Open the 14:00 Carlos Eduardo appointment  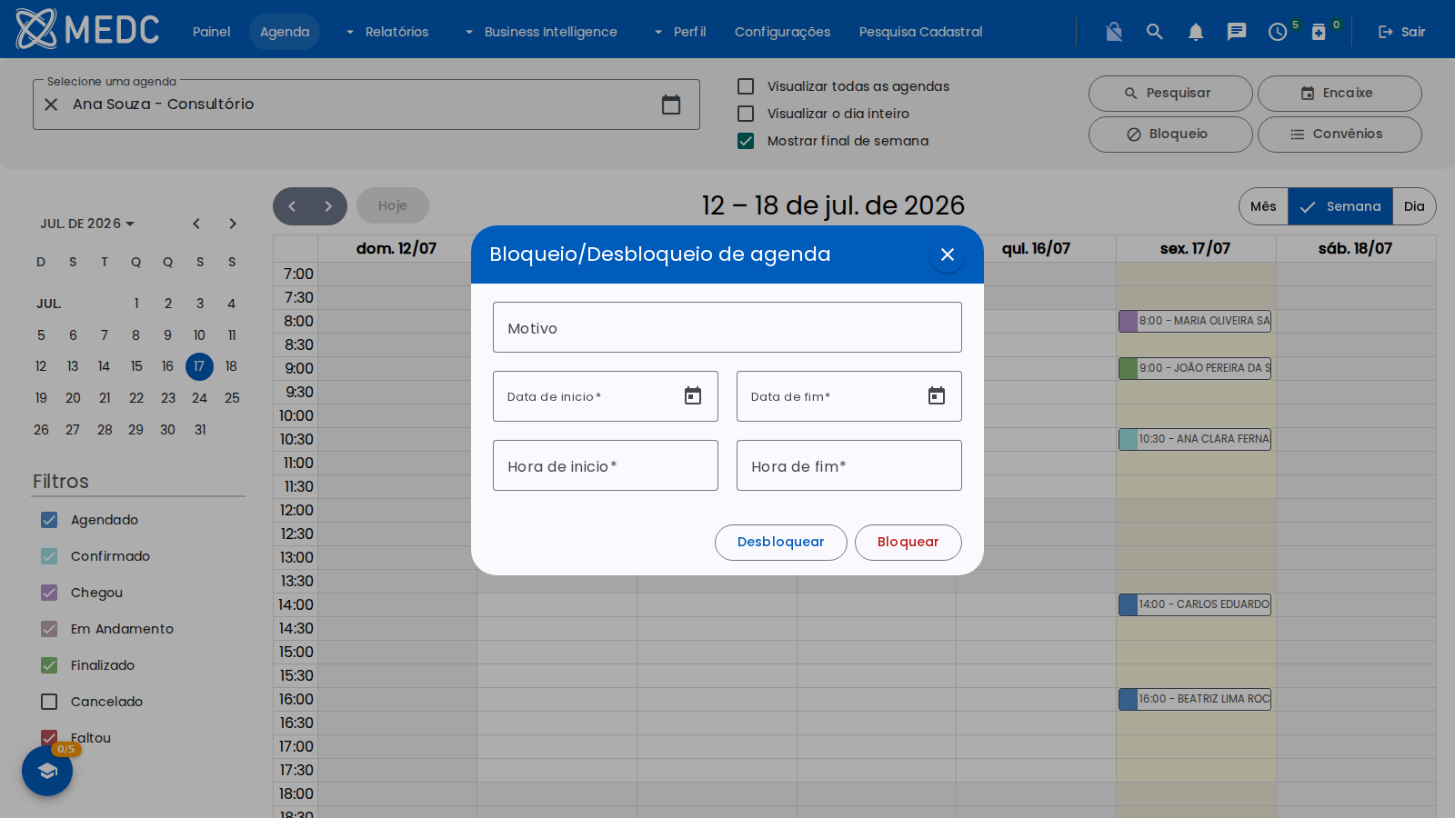(x=1195, y=604)
